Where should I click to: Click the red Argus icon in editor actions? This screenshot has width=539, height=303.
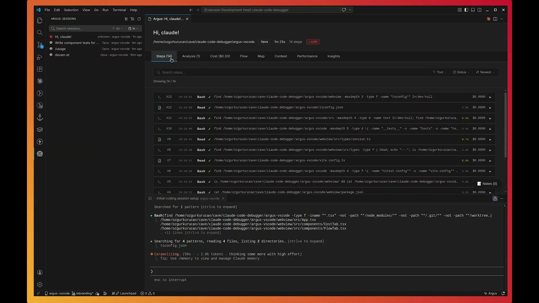point(488,19)
